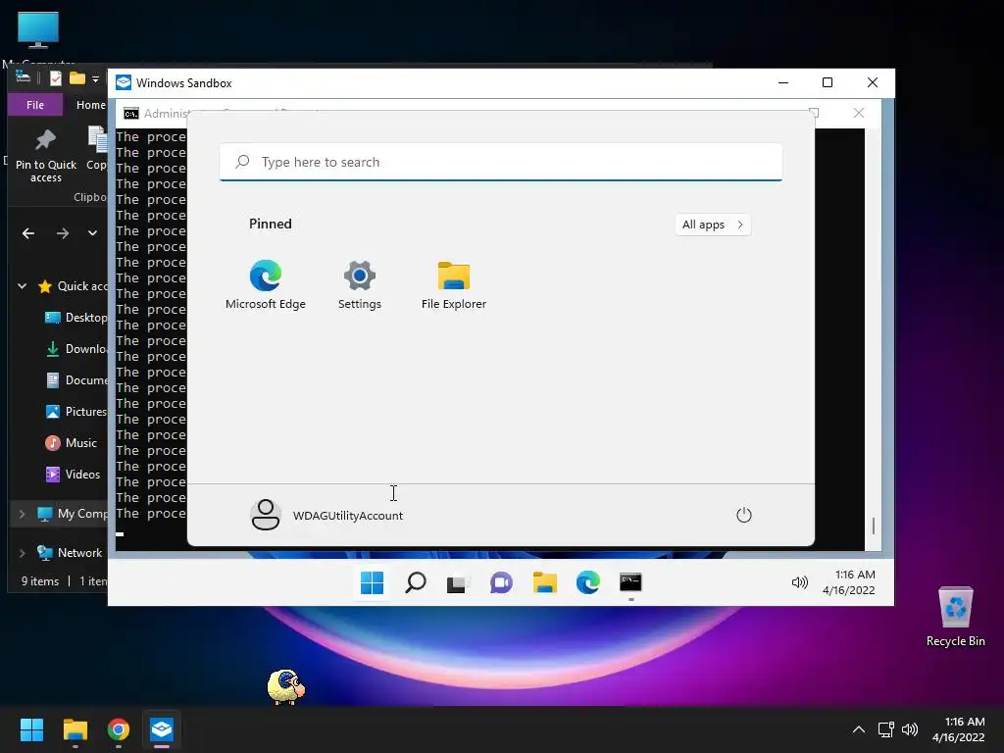The width and height of the screenshot is (1004, 753).
Task: Open sandbox taskbar Search magnifier
Action: tap(416, 582)
